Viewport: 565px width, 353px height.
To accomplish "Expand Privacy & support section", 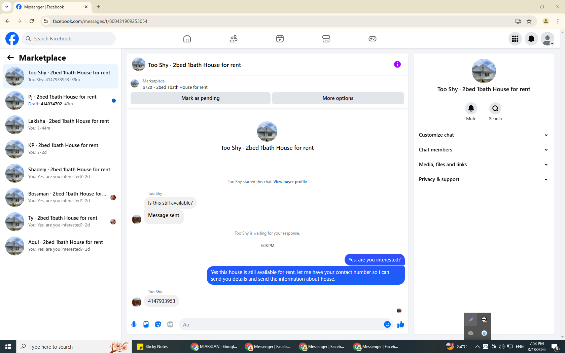I will click(484, 179).
